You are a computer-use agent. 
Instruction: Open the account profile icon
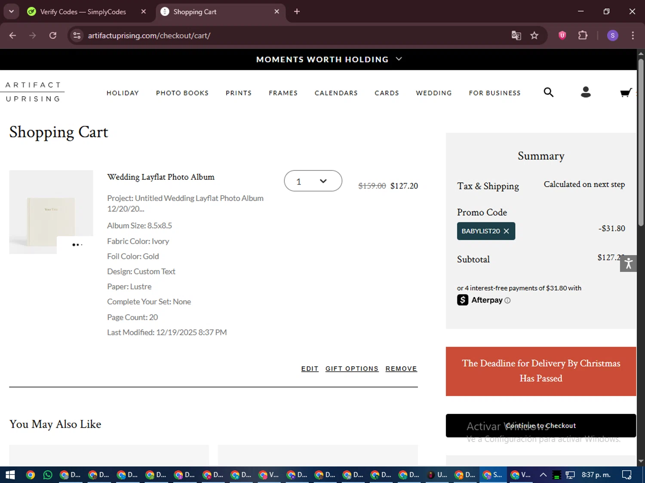coord(586,92)
